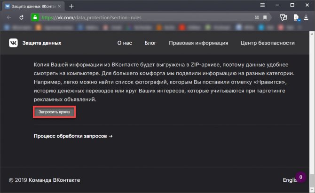Open Правовая информация page
Image resolution: width=315 pixels, height=193 pixels.
tap(198, 43)
